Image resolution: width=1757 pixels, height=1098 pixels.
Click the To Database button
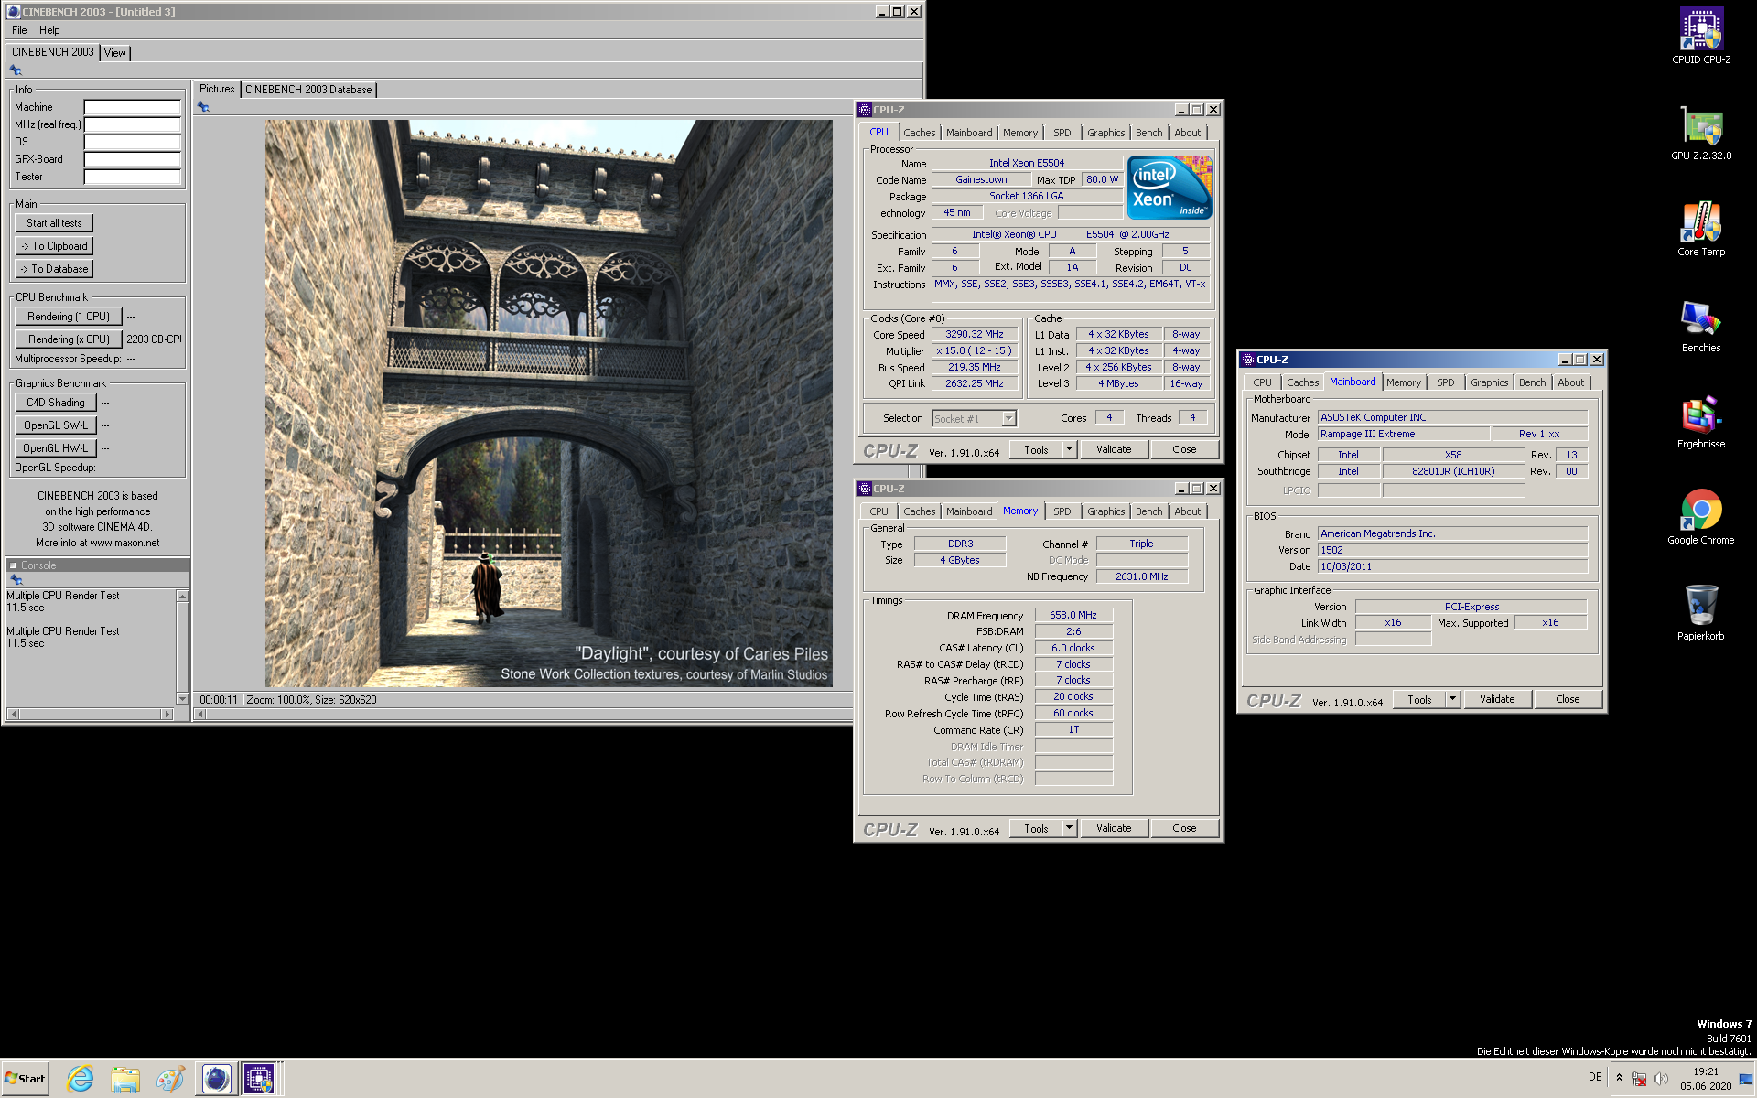pos(54,269)
